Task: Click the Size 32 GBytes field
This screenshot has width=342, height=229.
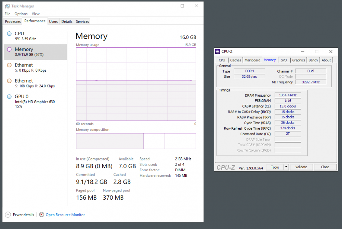Action: pyautogui.click(x=249, y=76)
